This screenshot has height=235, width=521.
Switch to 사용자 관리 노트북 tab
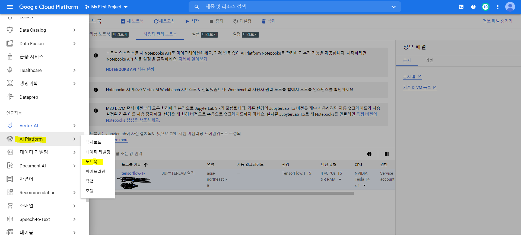pyautogui.click(x=160, y=34)
